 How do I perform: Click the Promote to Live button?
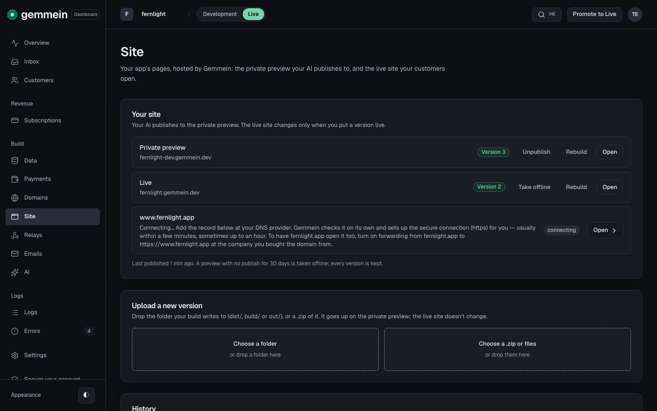[594, 15]
